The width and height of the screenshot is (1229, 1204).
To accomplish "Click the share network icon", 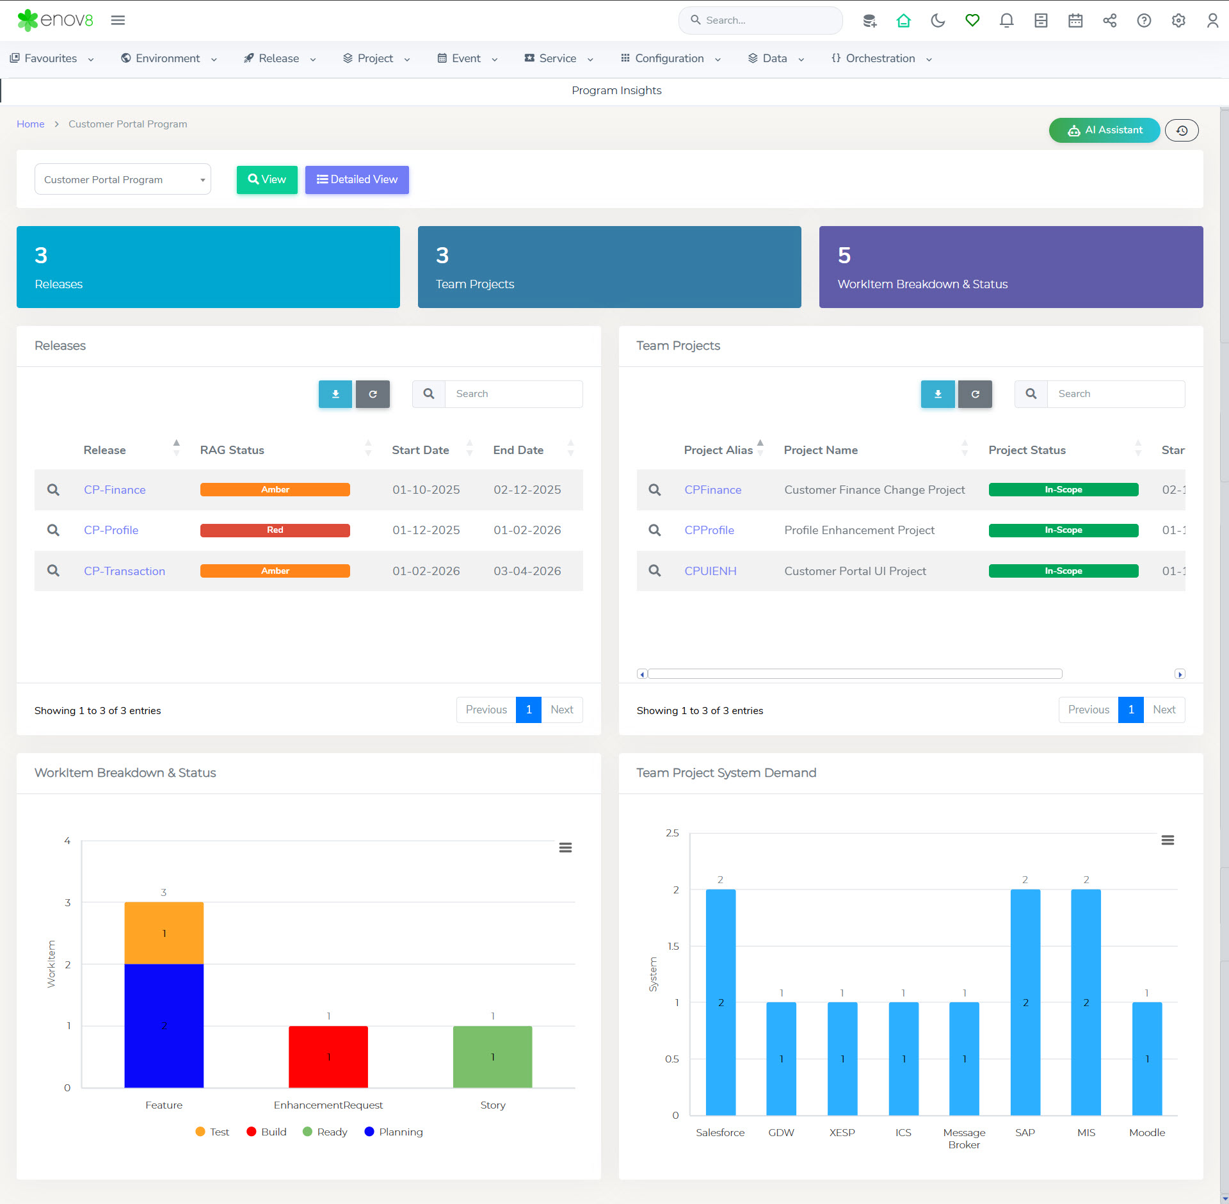I will point(1109,20).
